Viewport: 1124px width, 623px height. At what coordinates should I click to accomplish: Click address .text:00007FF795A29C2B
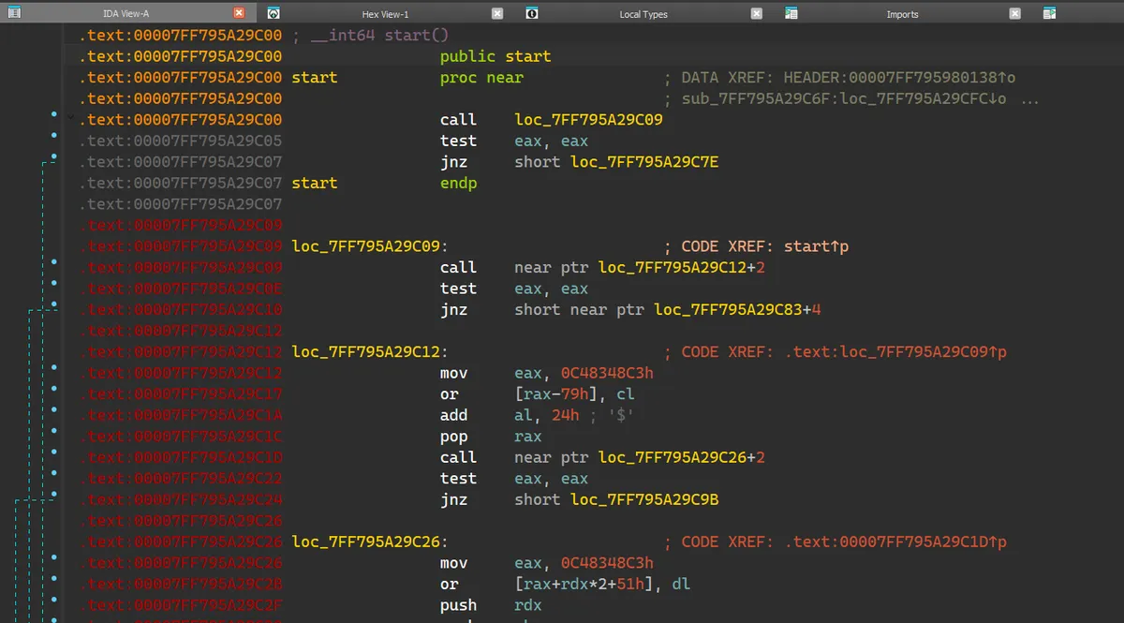[180, 584]
